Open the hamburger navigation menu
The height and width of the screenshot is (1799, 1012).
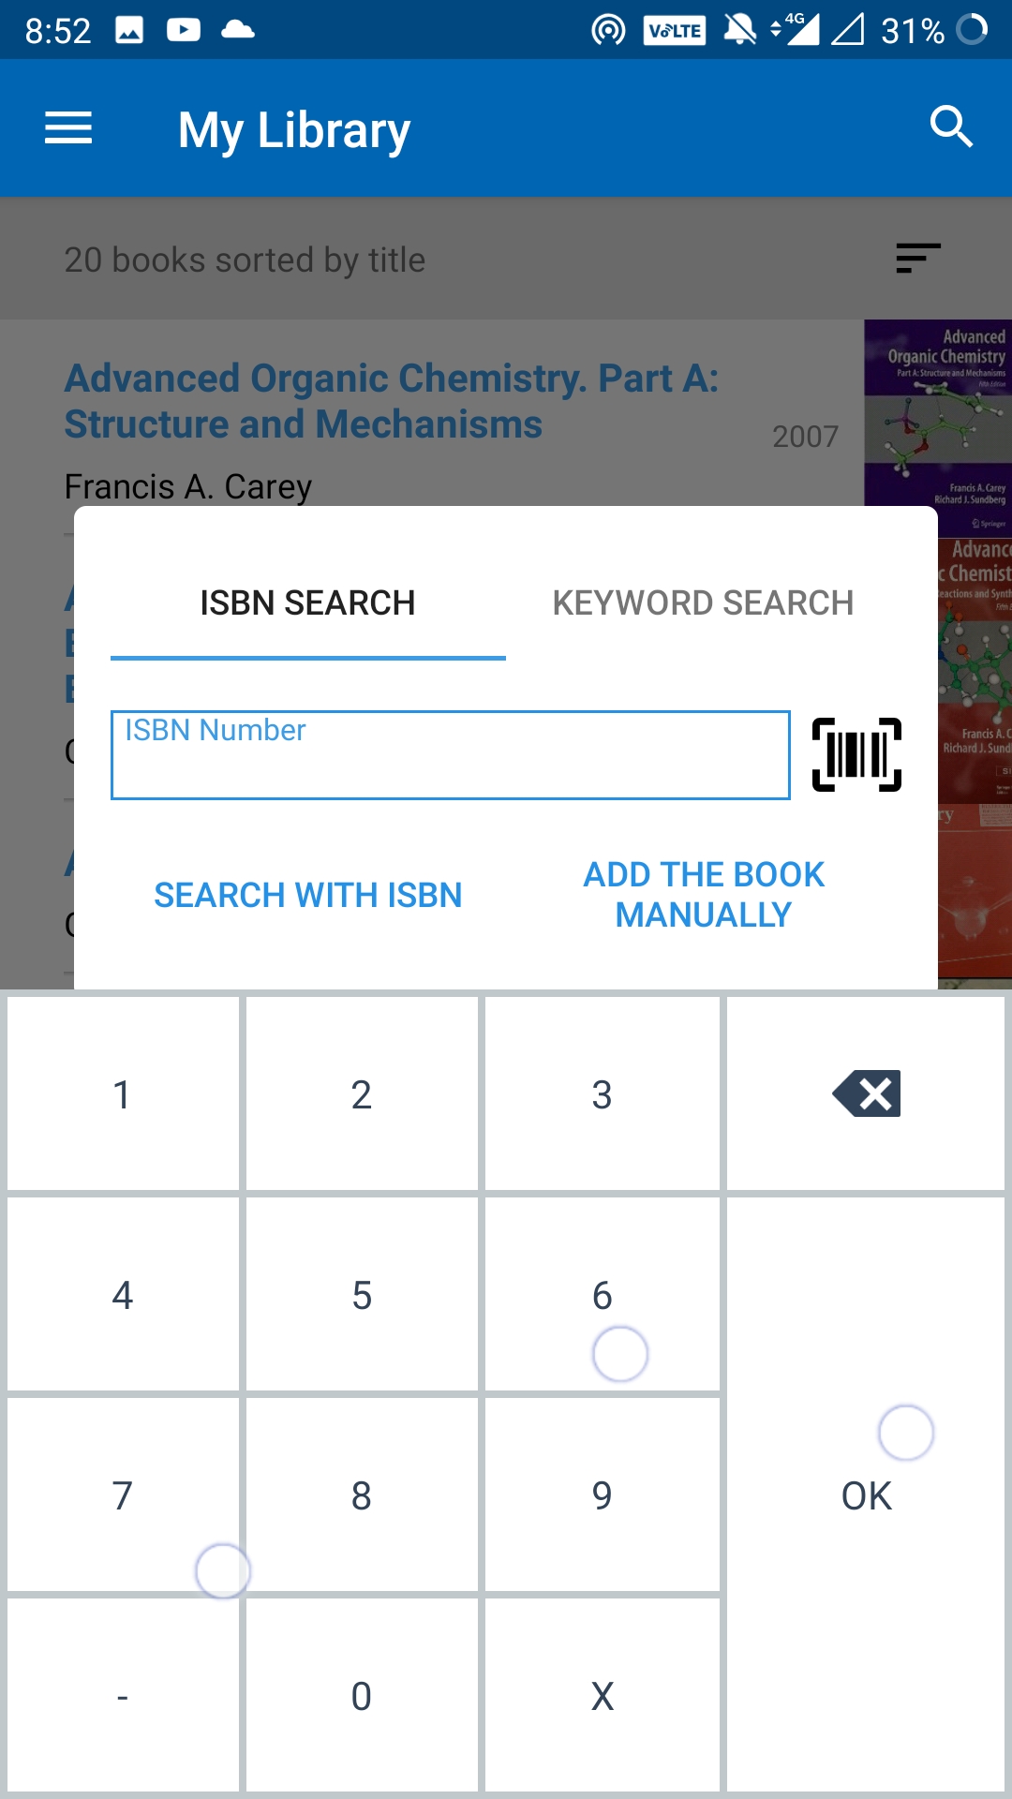pyautogui.click(x=68, y=128)
